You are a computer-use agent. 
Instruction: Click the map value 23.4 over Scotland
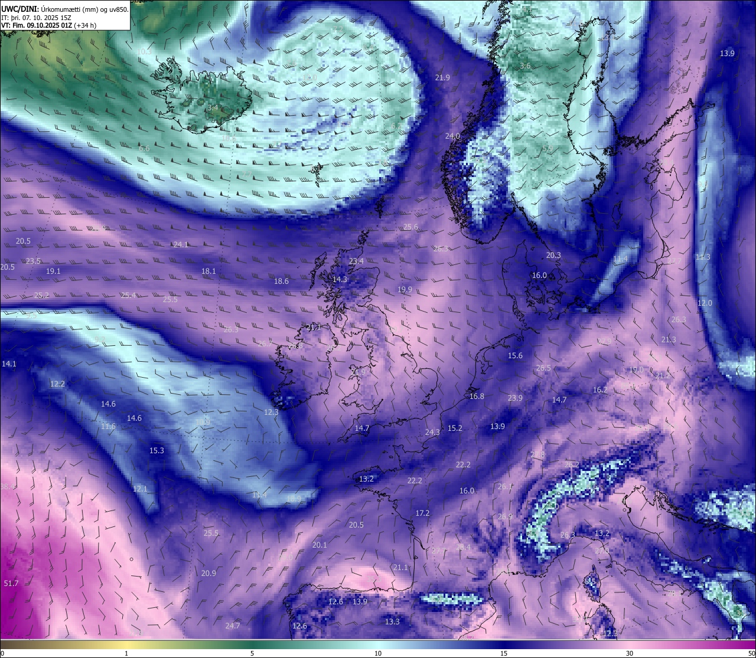356,261
